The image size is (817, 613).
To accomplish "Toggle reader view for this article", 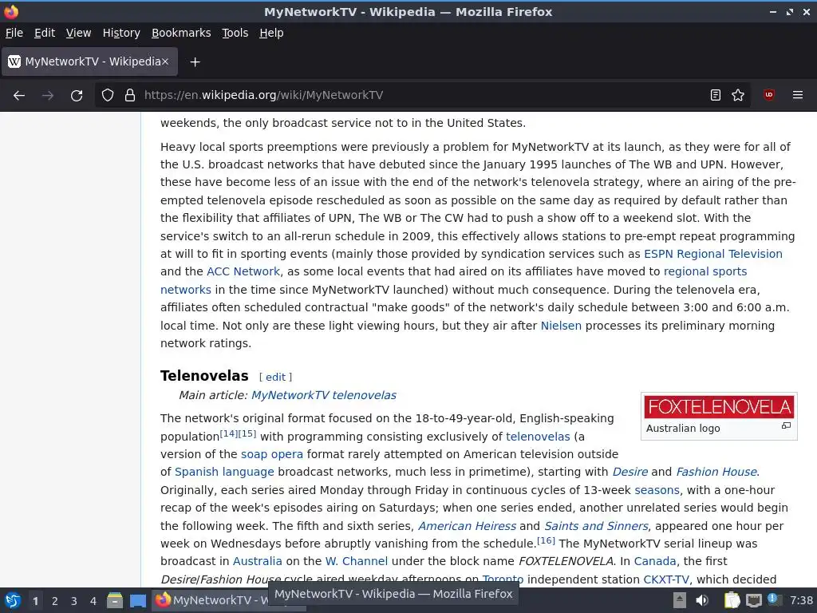I will [716, 96].
